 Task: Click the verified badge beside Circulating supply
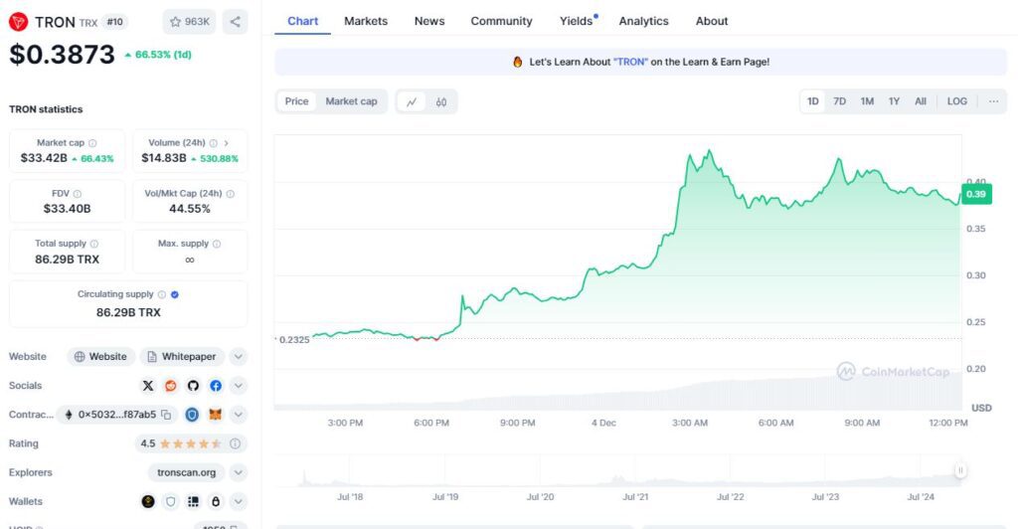pos(175,294)
